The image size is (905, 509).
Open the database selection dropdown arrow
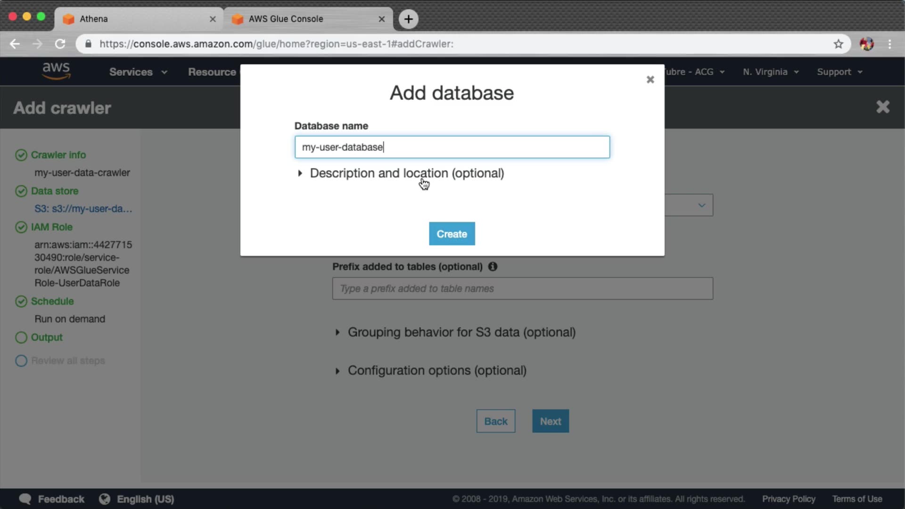coord(701,205)
